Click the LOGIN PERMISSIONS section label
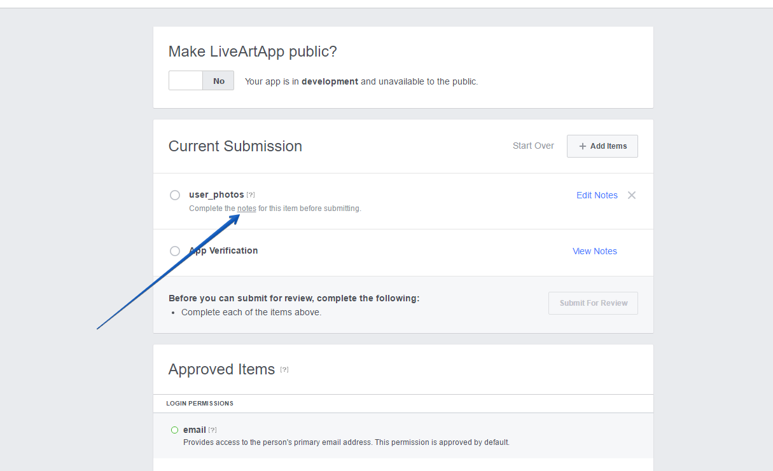 coord(200,404)
